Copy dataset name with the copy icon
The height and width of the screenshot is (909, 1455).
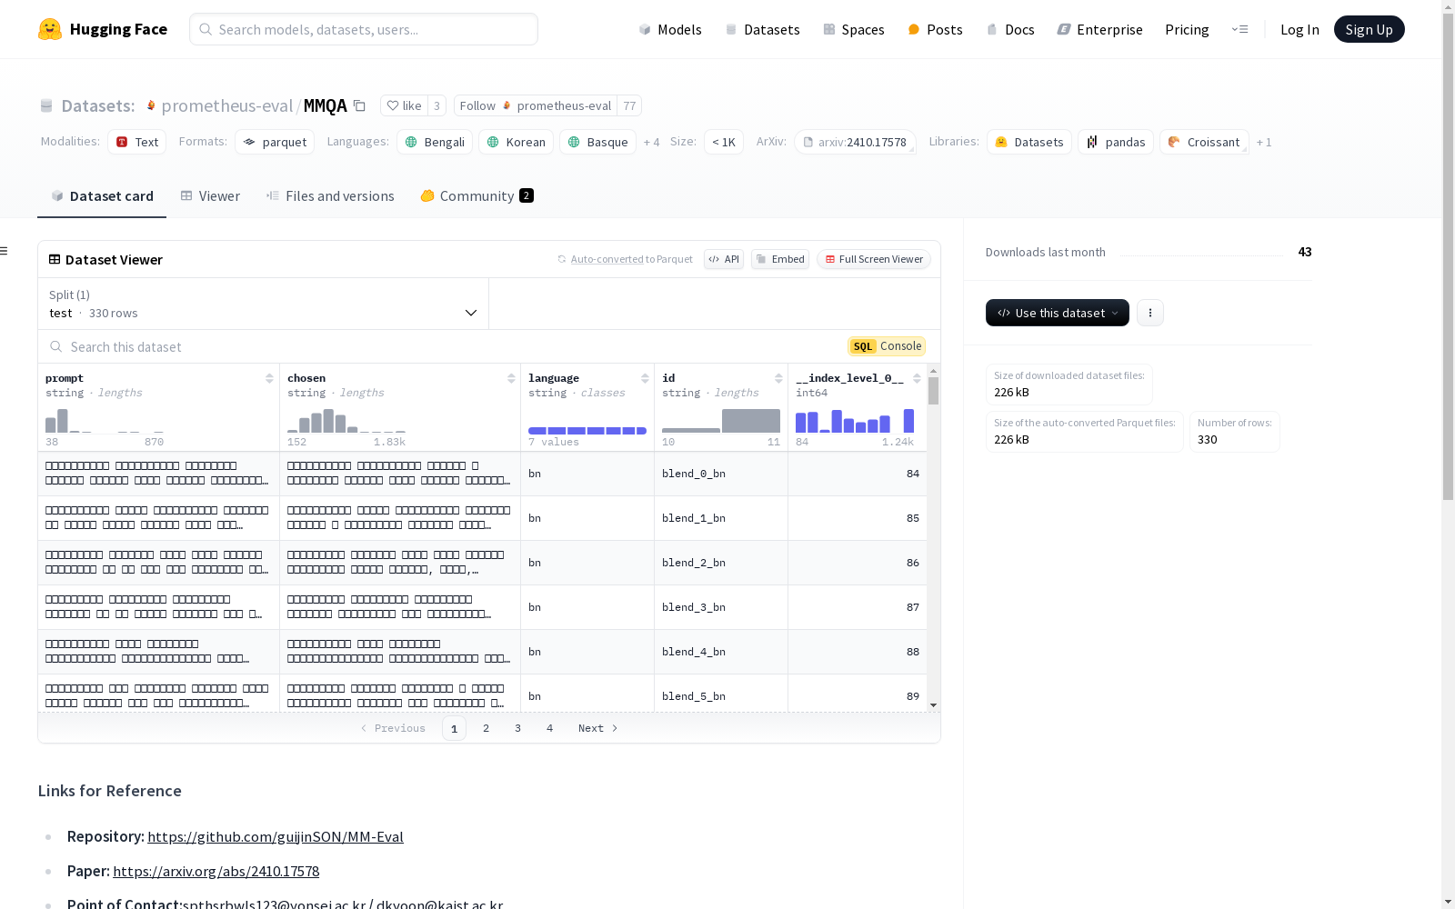(359, 105)
